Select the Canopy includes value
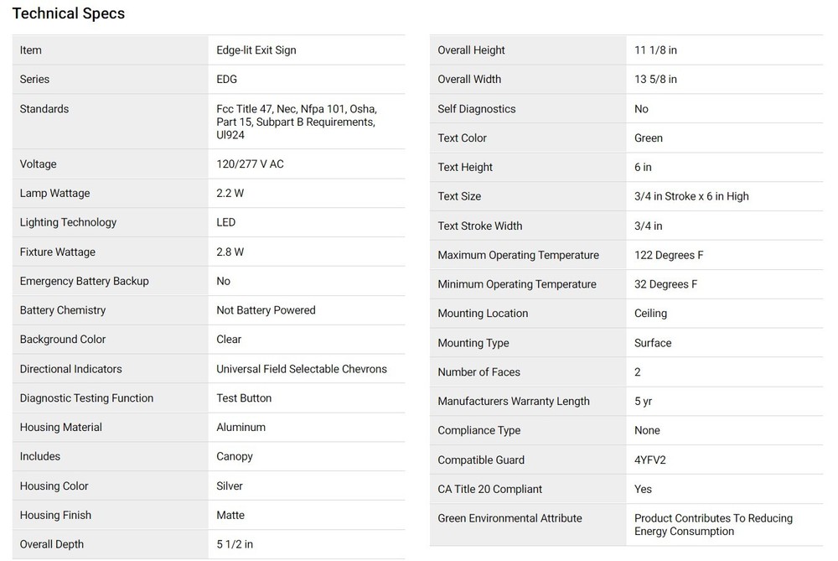 [x=235, y=457]
